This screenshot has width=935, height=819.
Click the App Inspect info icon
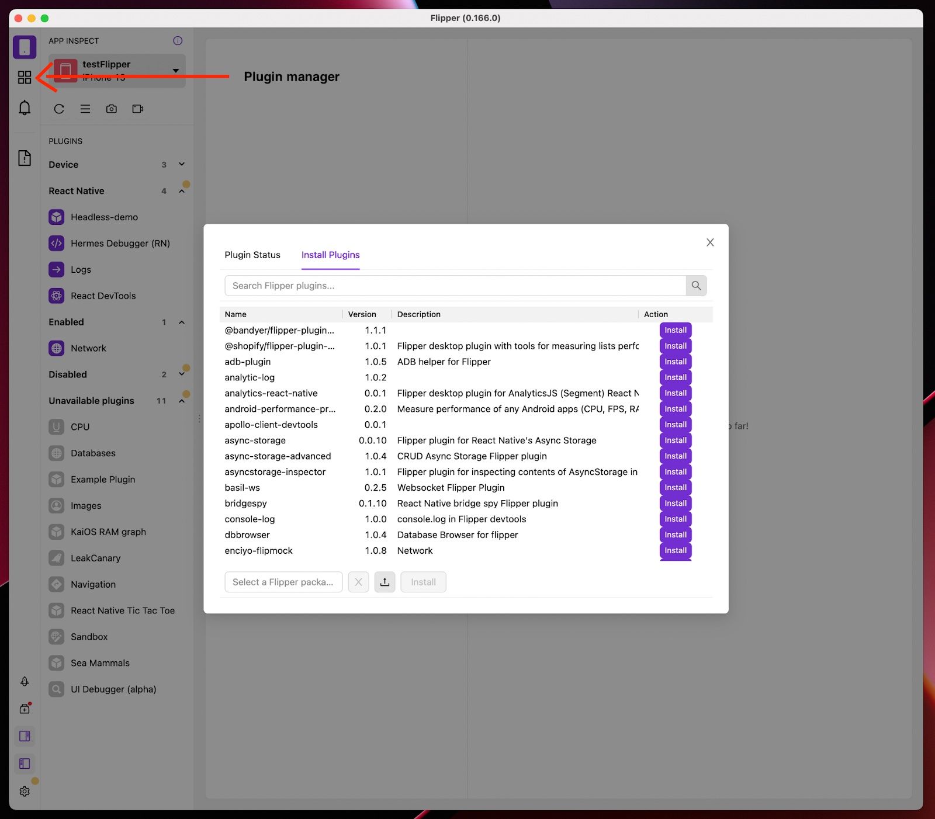click(x=178, y=40)
